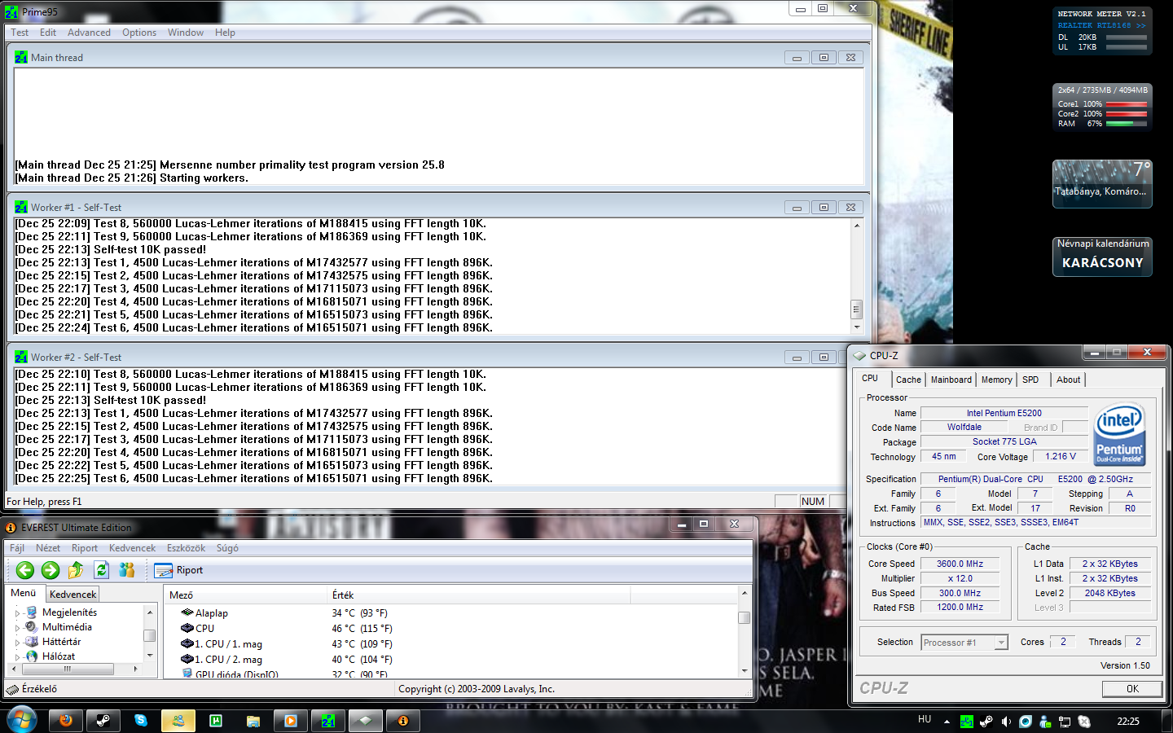Viewport: 1173px width, 733px height.
Task: Click the Mező column header in EVEREST
Action: (x=244, y=595)
